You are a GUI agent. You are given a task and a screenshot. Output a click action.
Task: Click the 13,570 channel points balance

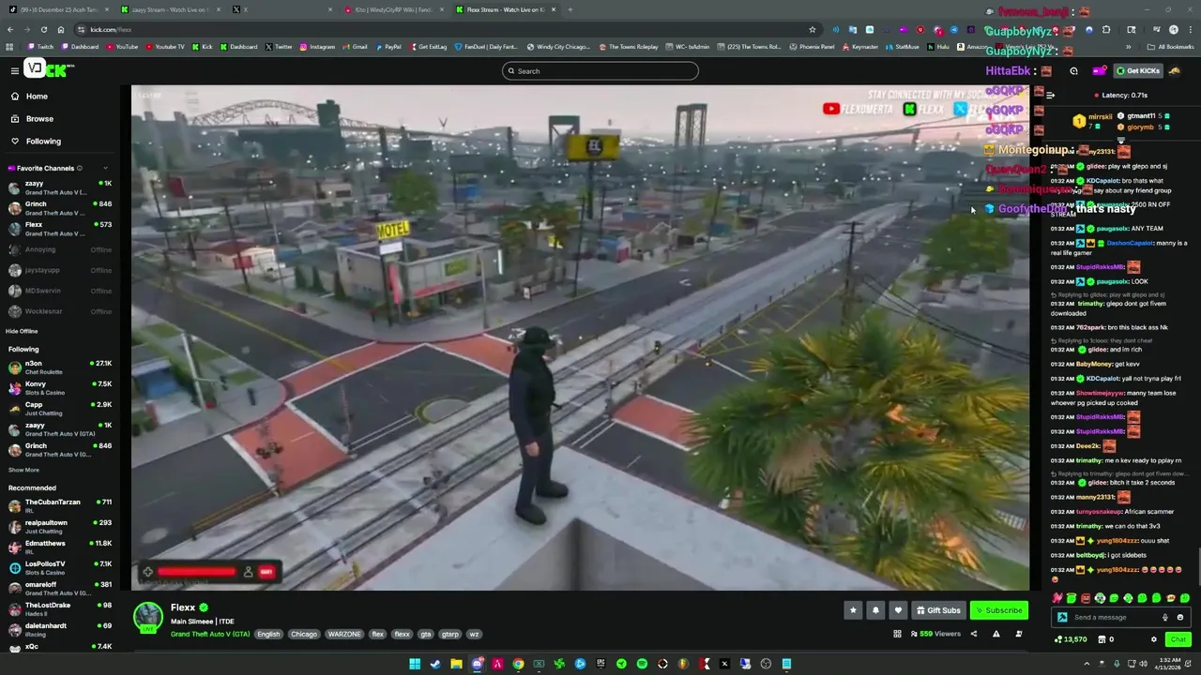click(1071, 639)
